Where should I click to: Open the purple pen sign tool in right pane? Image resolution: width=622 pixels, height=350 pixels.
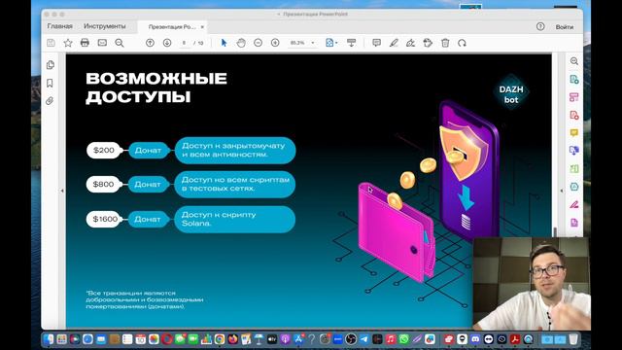pyautogui.click(x=574, y=205)
